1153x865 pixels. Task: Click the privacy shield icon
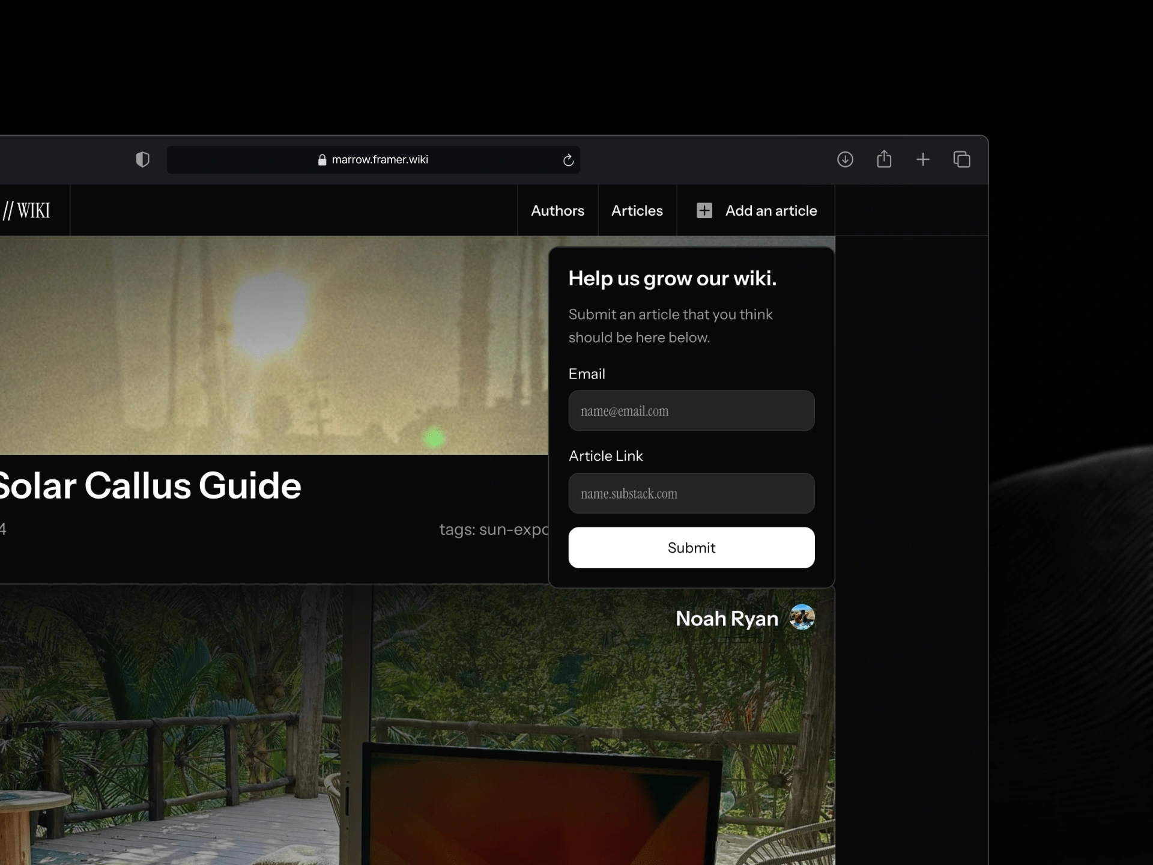click(x=142, y=159)
